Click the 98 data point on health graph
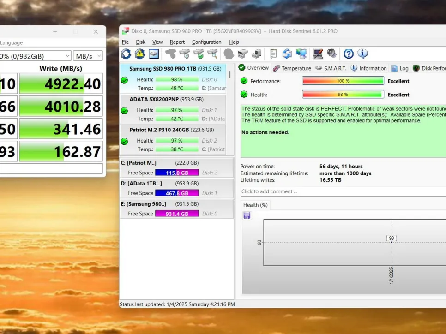The height and width of the screenshot is (334, 446). [392, 242]
